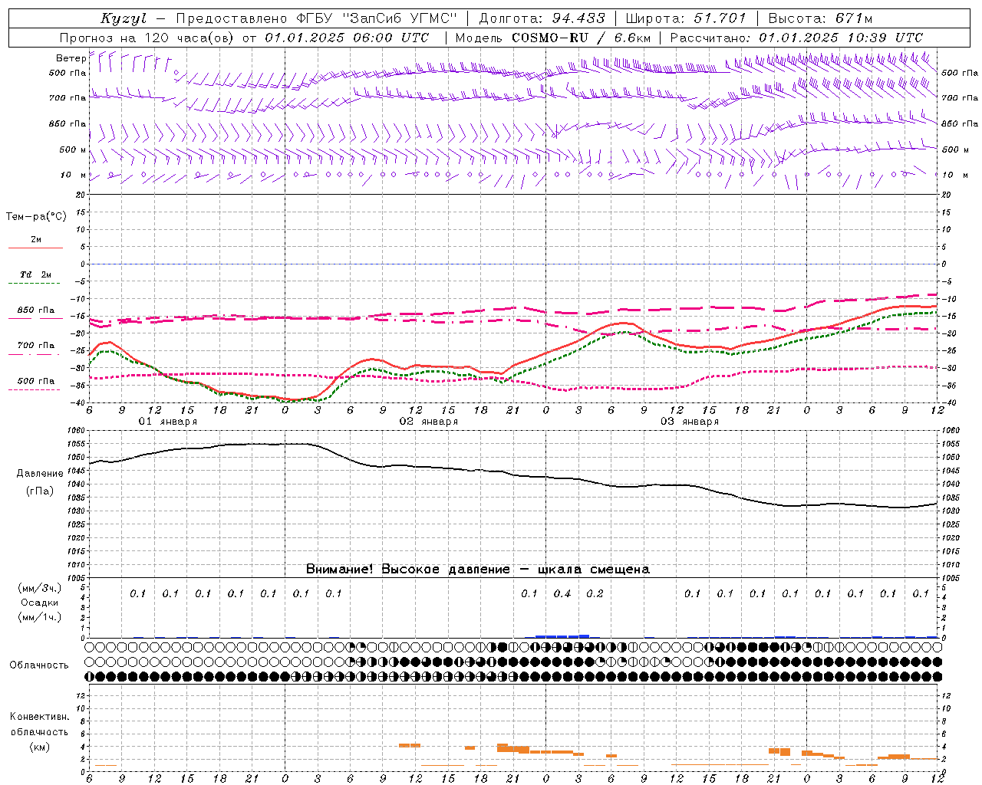Click the "Давление" pressure panel label
982x785 pixels.
pyautogui.click(x=40, y=474)
